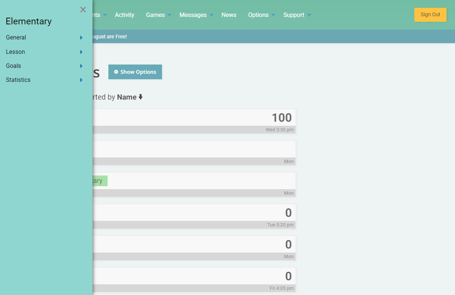
Task: Open the General settings item
Action: pyautogui.click(x=16, y=38)
